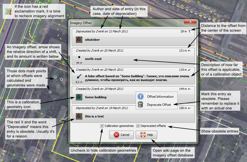The width and height of the screenshot is (247, 162).
Task: Click the 'Some building' calibration geometry icon
Action: [79, 97]
